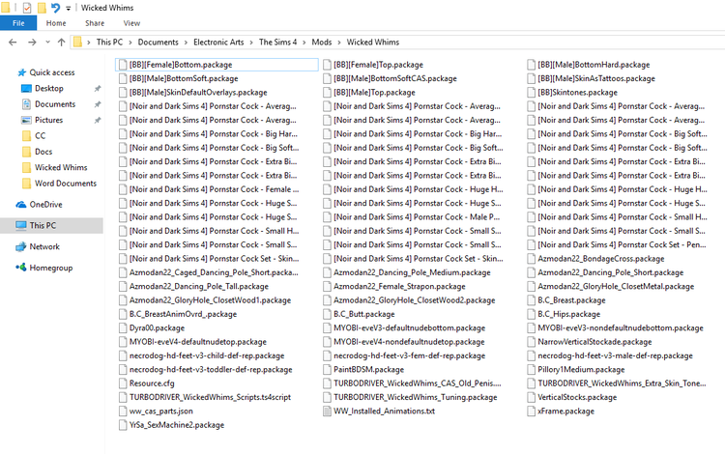Select Network in the navigation pane
Screen dimensions: 725x454
44,246
